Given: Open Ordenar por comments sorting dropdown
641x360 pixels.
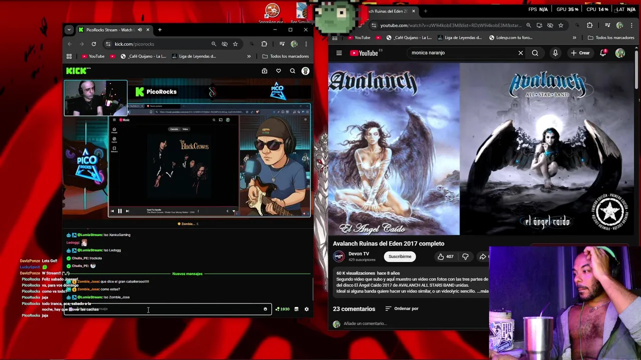Looking at the screenshot, I should pyautogui.click(x=402, y=308).
